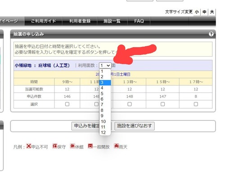Click the 13時〜 column header
The width and height of the screenshot is (225, 172).
[x=130, y=82]
